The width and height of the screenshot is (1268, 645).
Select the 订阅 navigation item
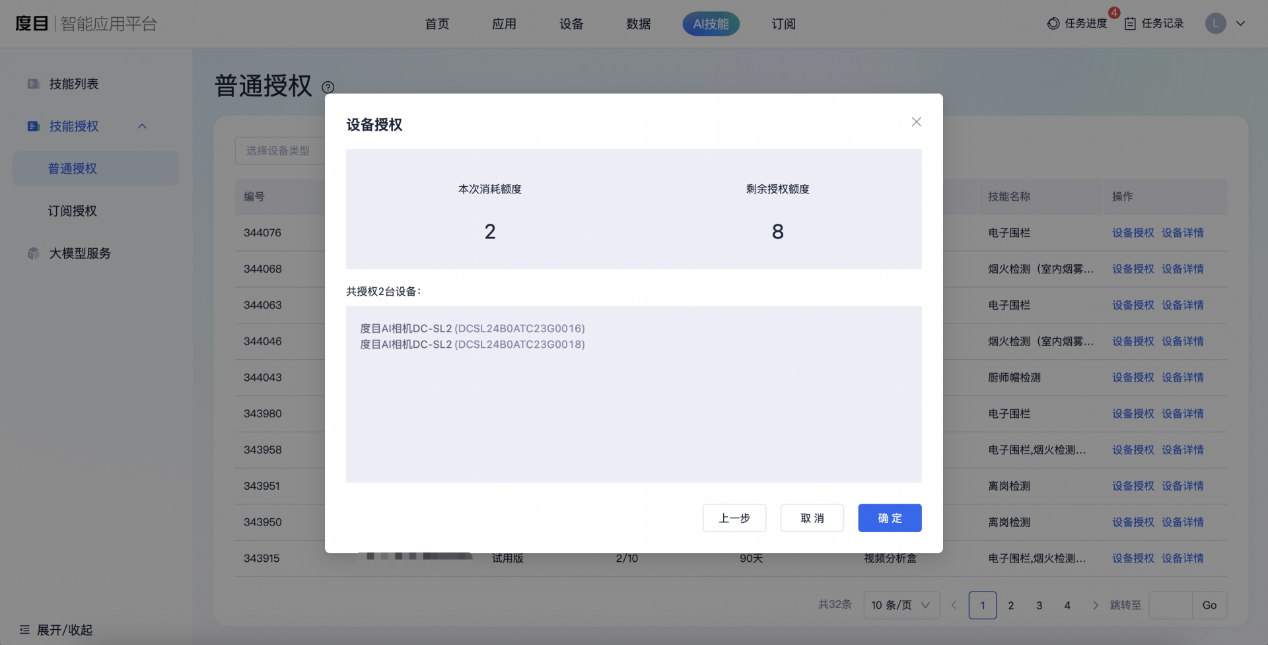783,24
